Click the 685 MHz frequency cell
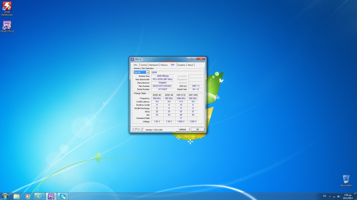 (x=169, y=98)
